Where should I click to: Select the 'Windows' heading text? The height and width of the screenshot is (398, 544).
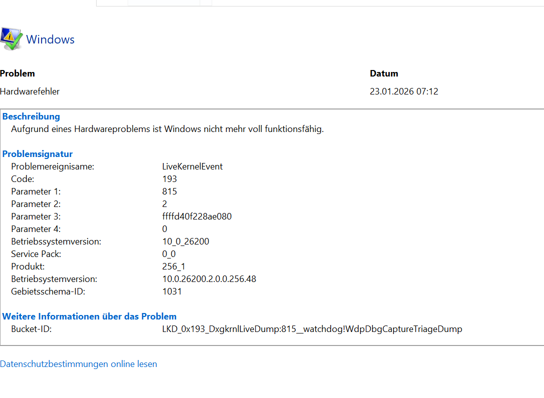coord(51,39)
